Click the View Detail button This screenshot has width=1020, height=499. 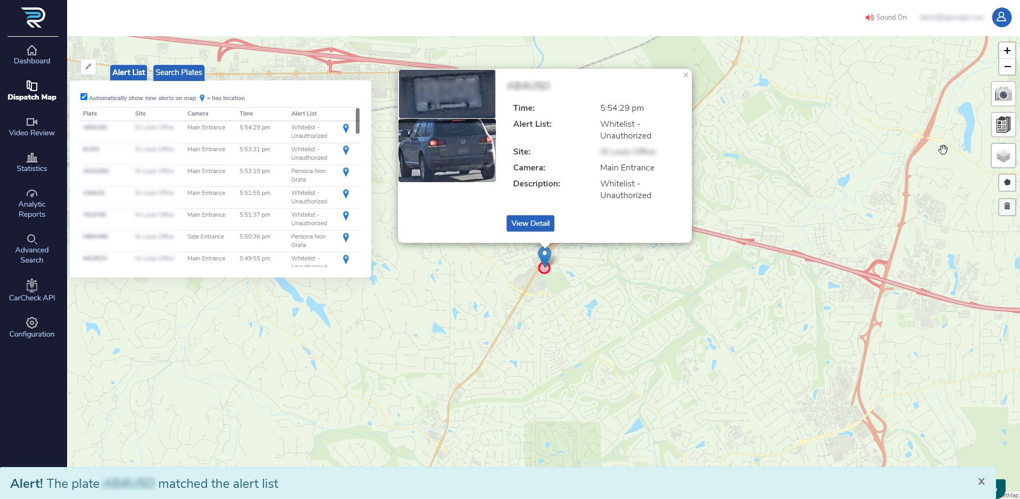click(x=530, y=223)
